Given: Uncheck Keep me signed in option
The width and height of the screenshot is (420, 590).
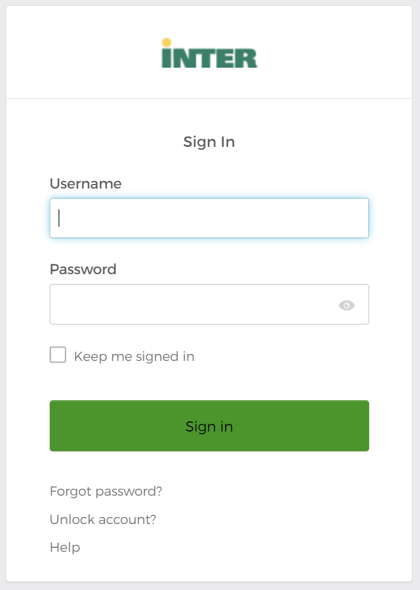Looking at the screenshot, I should coord(57,355).
